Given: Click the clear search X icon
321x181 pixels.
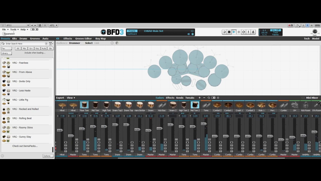Looking at the screenshot, I should pyautogui.click(x=46, y=44).
